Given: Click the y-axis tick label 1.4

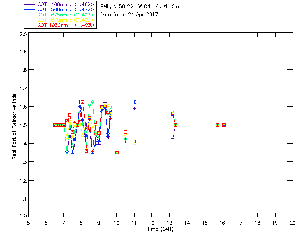Looking at the screenshot, I should click(23, 144).
